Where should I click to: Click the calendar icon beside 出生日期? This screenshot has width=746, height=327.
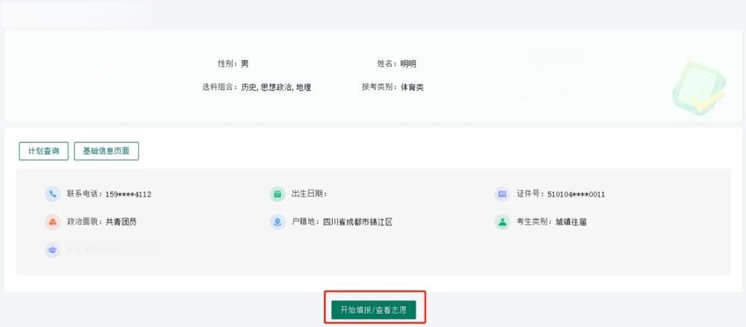278,194
